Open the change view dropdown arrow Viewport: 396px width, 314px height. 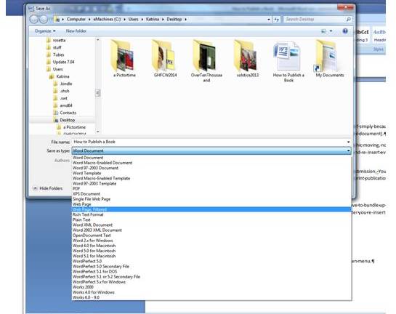[x=331, y=31]
